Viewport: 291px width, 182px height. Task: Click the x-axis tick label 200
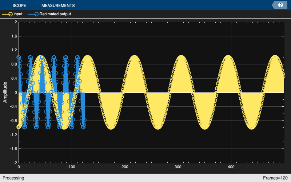coord(125,167)
